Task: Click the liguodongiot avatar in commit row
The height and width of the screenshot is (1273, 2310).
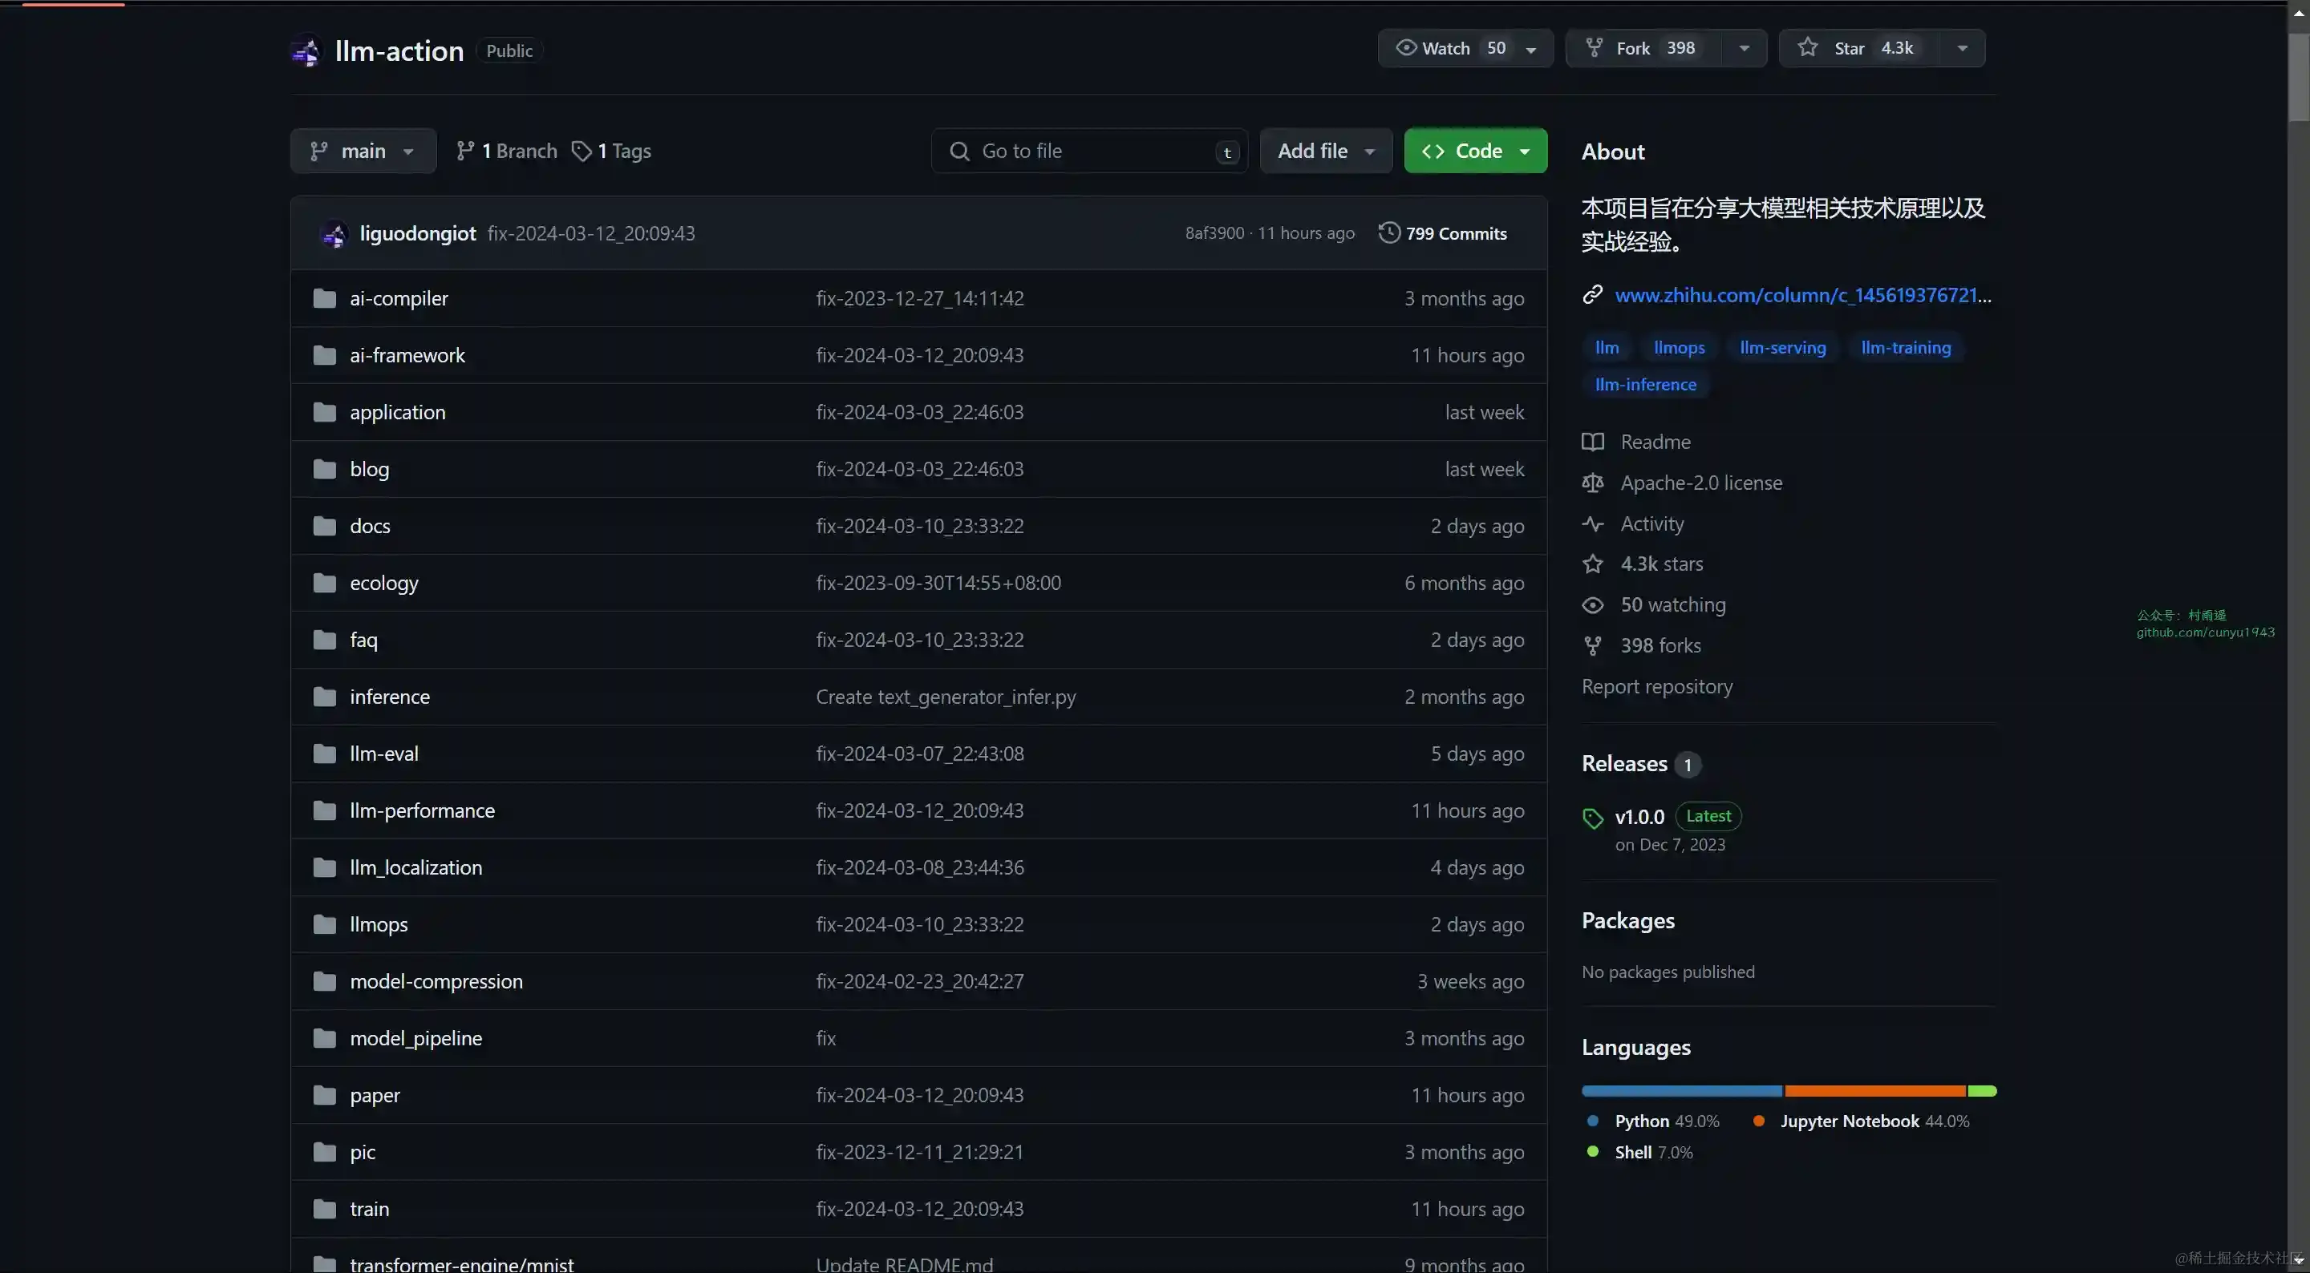Action: tap(334, 234)
